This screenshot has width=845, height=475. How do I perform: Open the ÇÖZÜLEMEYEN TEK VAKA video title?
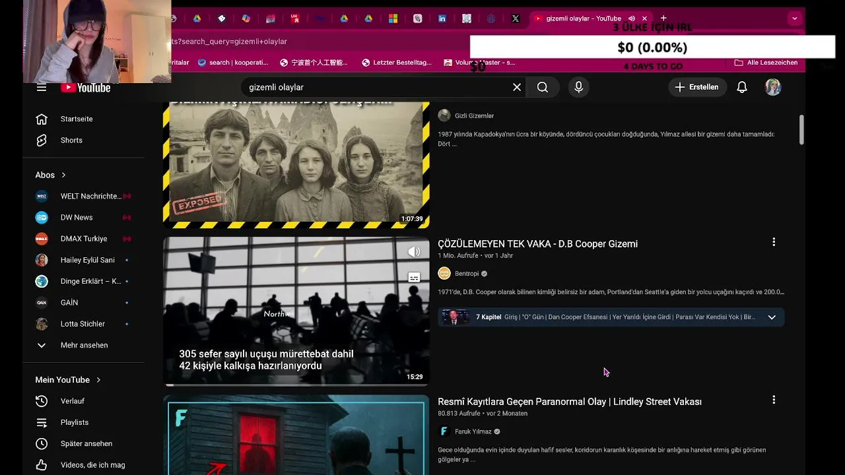[x=537, y=244]
